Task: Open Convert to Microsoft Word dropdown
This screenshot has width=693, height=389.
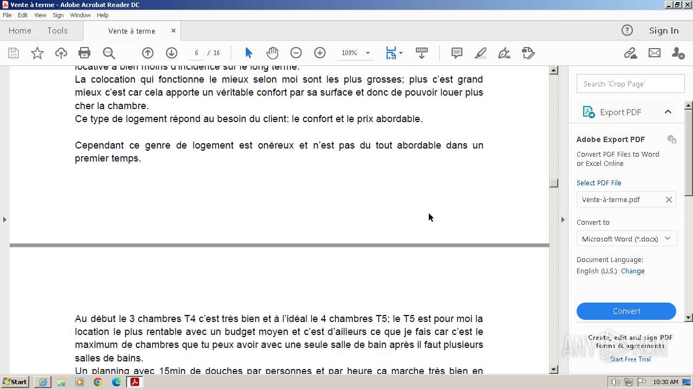Action: point(626,239)
